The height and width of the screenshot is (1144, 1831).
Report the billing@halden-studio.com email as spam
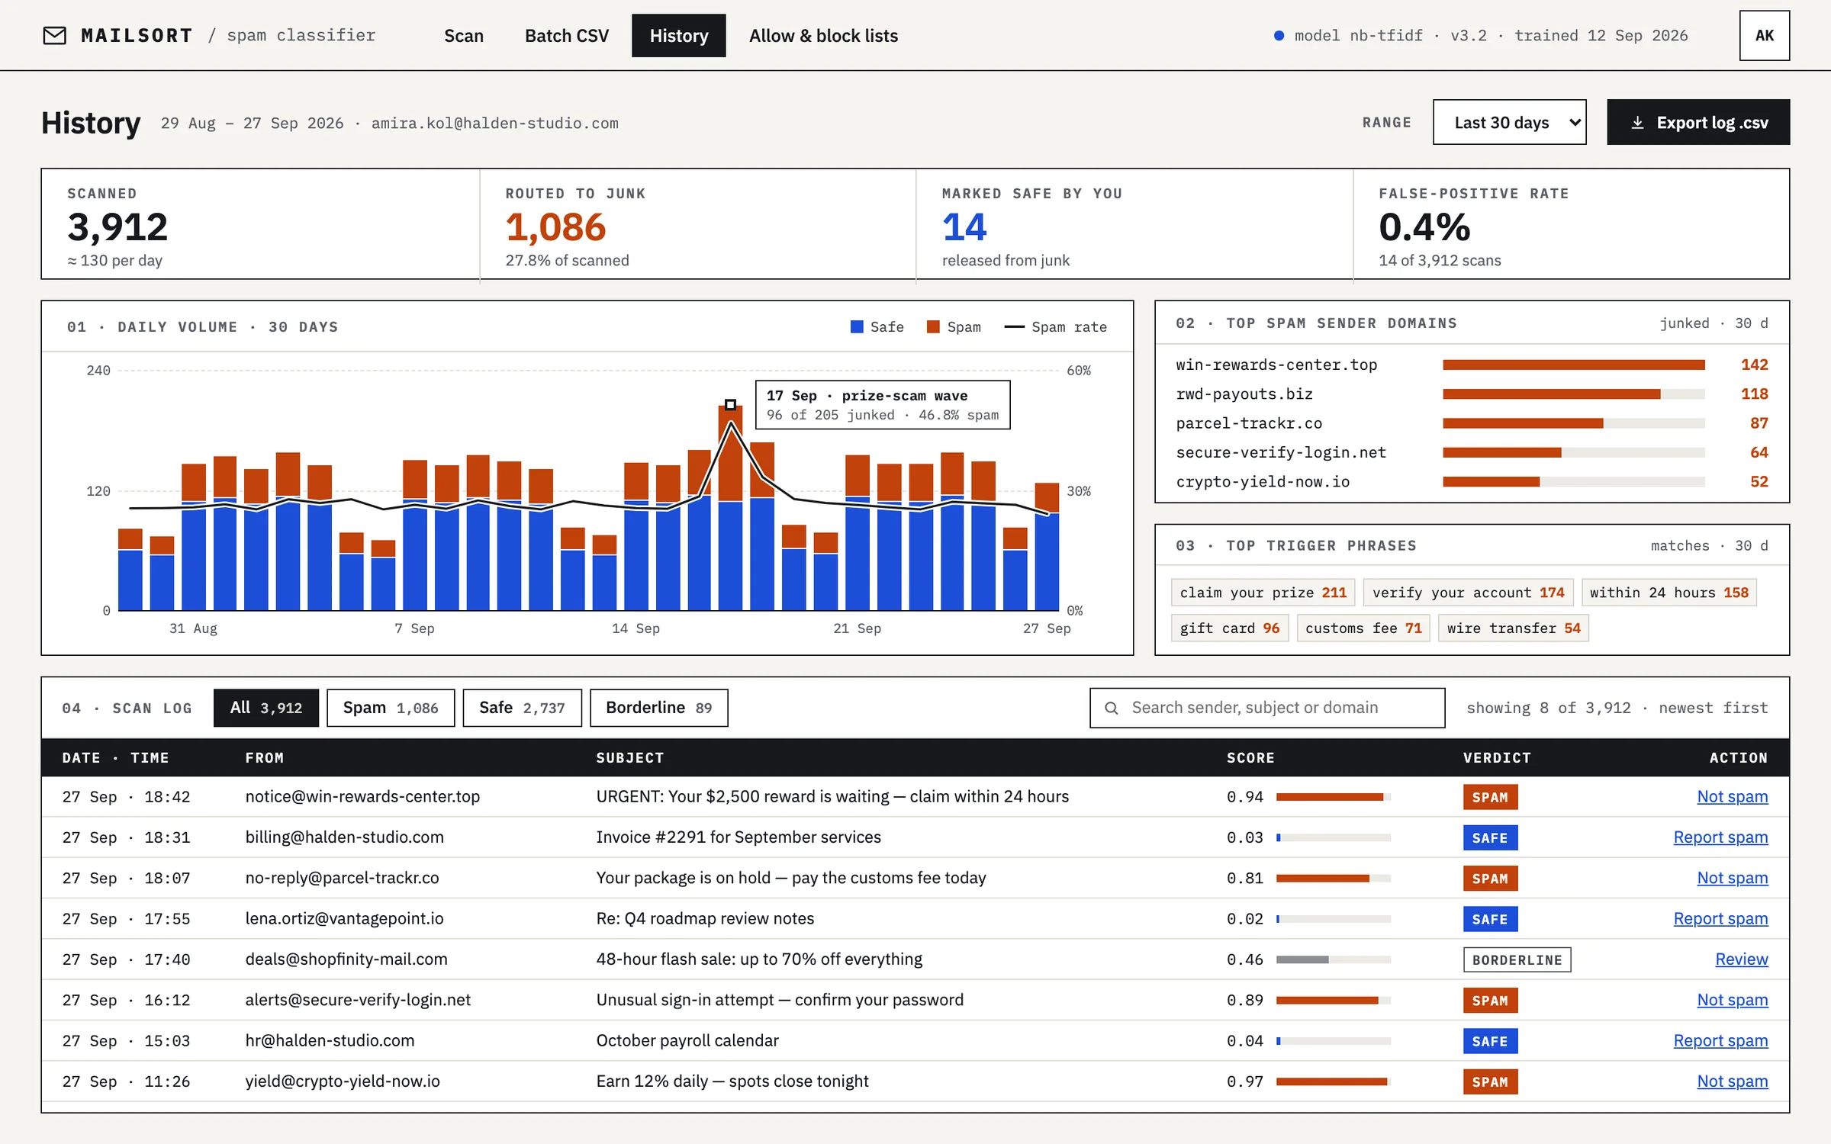coord(1720,837)
